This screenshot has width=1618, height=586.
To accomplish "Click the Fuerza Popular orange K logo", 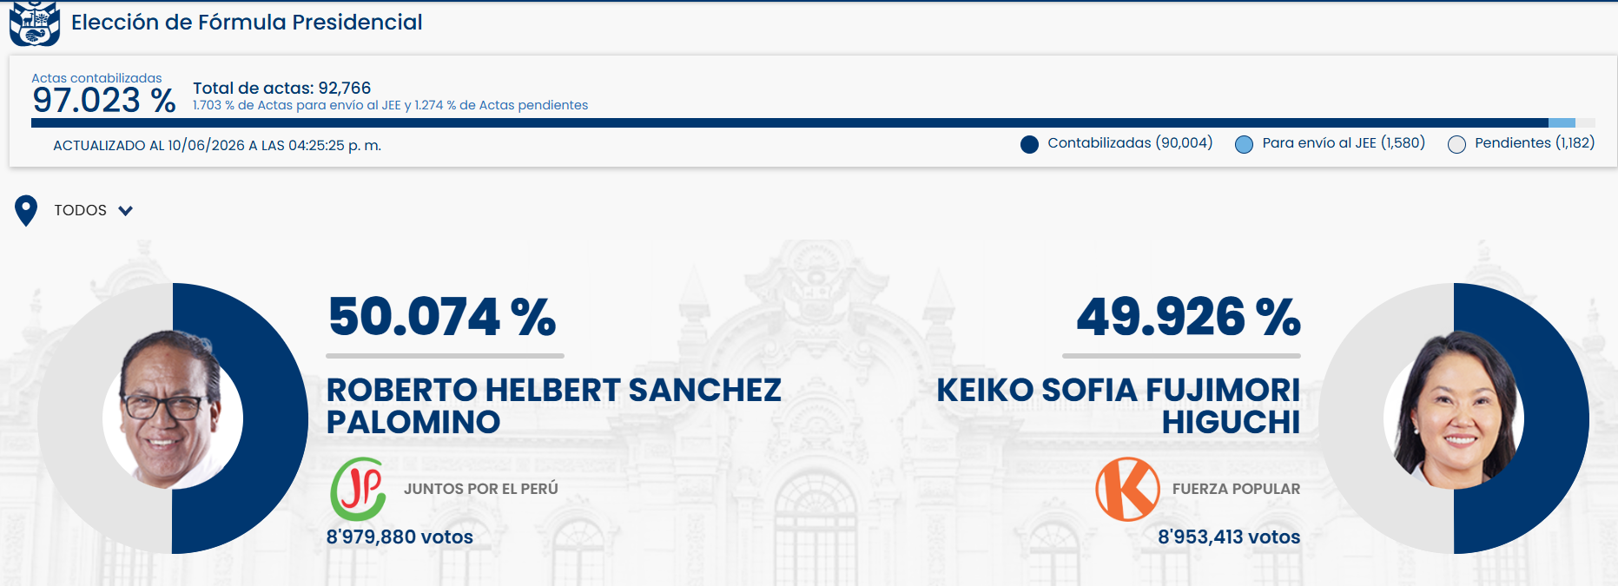I will (x=1127, y=489).
